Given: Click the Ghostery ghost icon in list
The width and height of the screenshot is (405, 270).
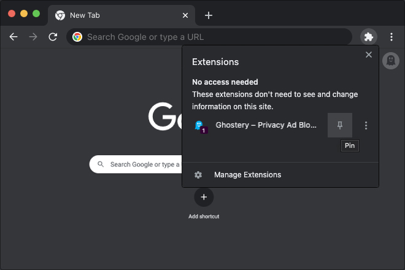Looking at the screenshot, I should [199, 126].
